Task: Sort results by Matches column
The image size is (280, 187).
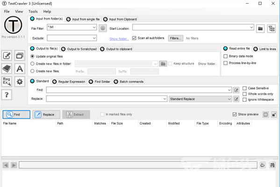Action: [x=100, y=123]
